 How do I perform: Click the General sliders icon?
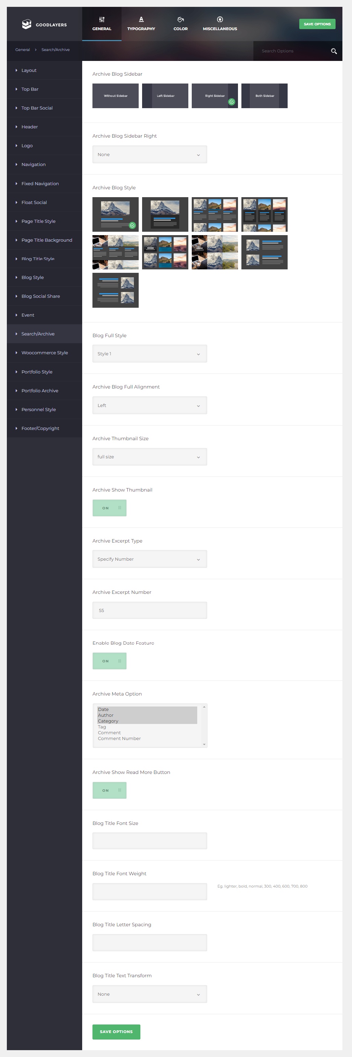coord(102,19)
